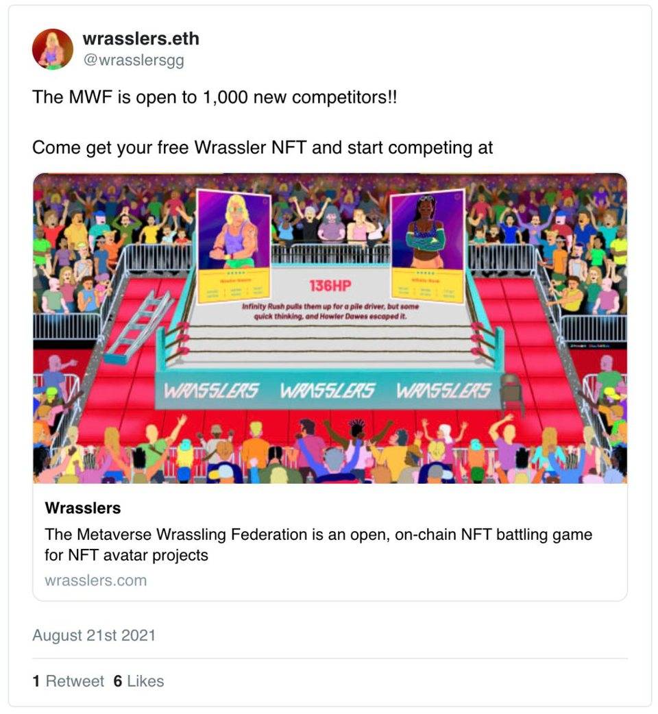Click the dark-haired wrestler card in the image
Image resolution: width=658 pixels, height=714 pixels.
click(428, 246)
